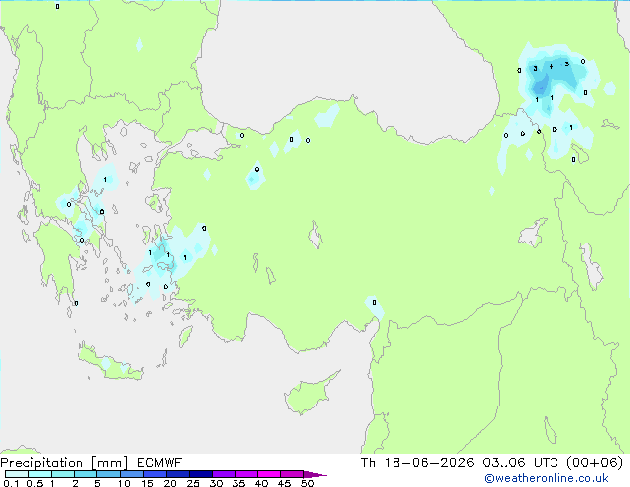
Task: Click the darkest navy 25–30 mm legend swatch
Action: [x=201, y=474]
